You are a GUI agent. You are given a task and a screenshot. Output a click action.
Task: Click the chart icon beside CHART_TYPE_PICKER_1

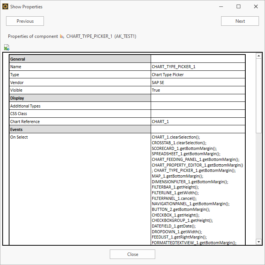62,36
